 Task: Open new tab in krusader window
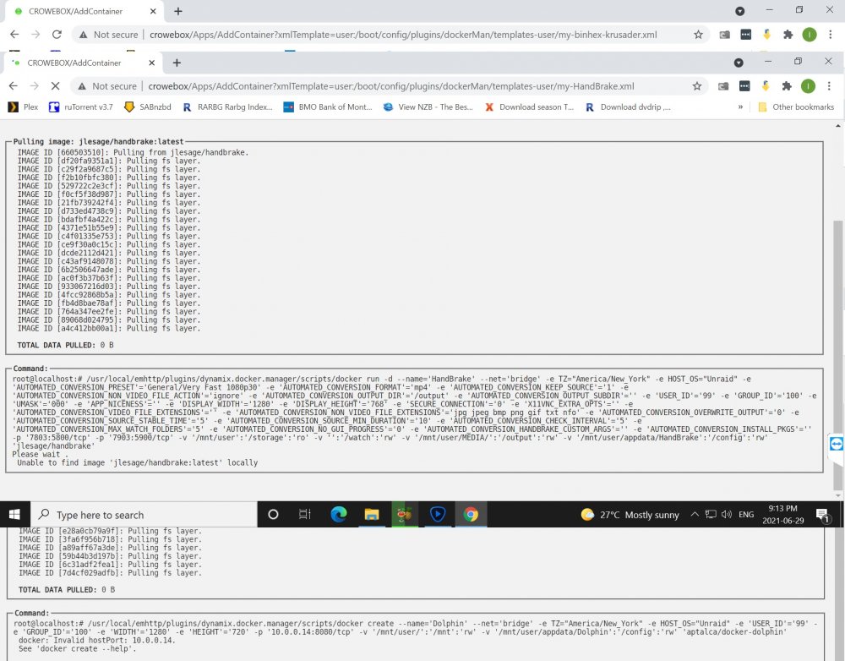click(178, 11)
